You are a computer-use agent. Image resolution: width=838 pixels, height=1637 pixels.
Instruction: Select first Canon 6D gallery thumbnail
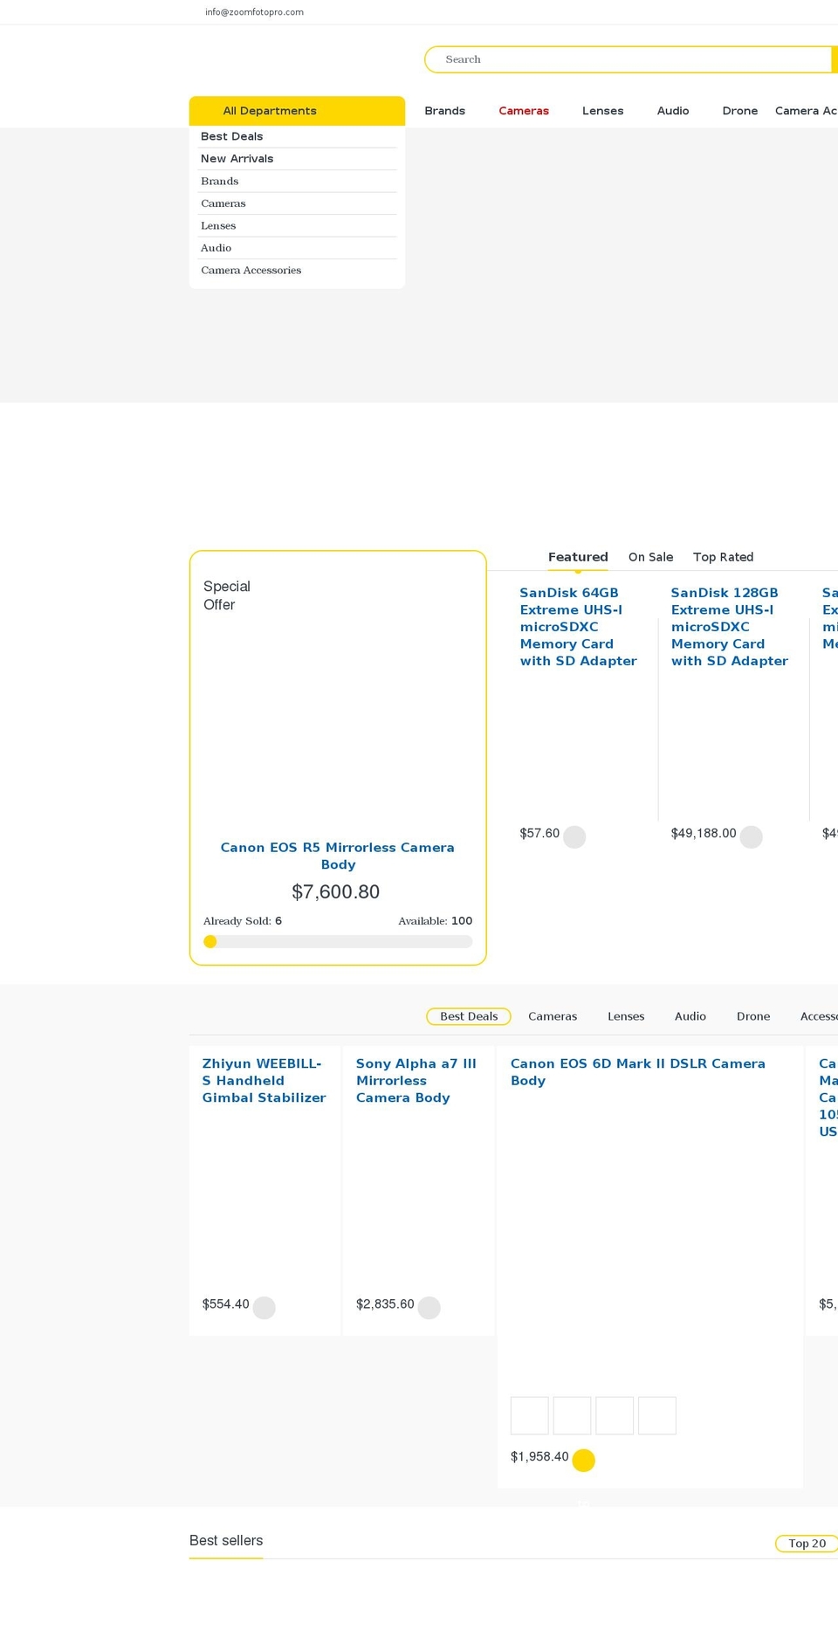coord(530,1415)
